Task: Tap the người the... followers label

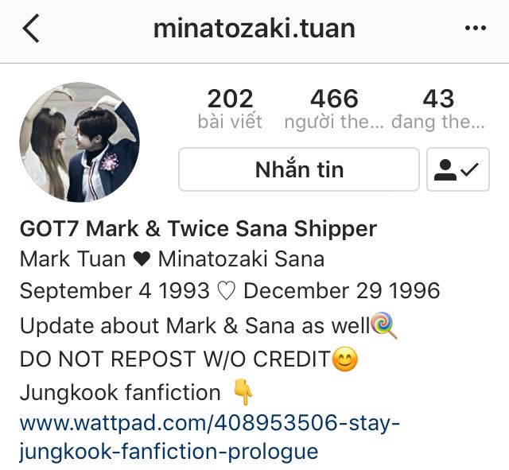Action: click(334, 122)
